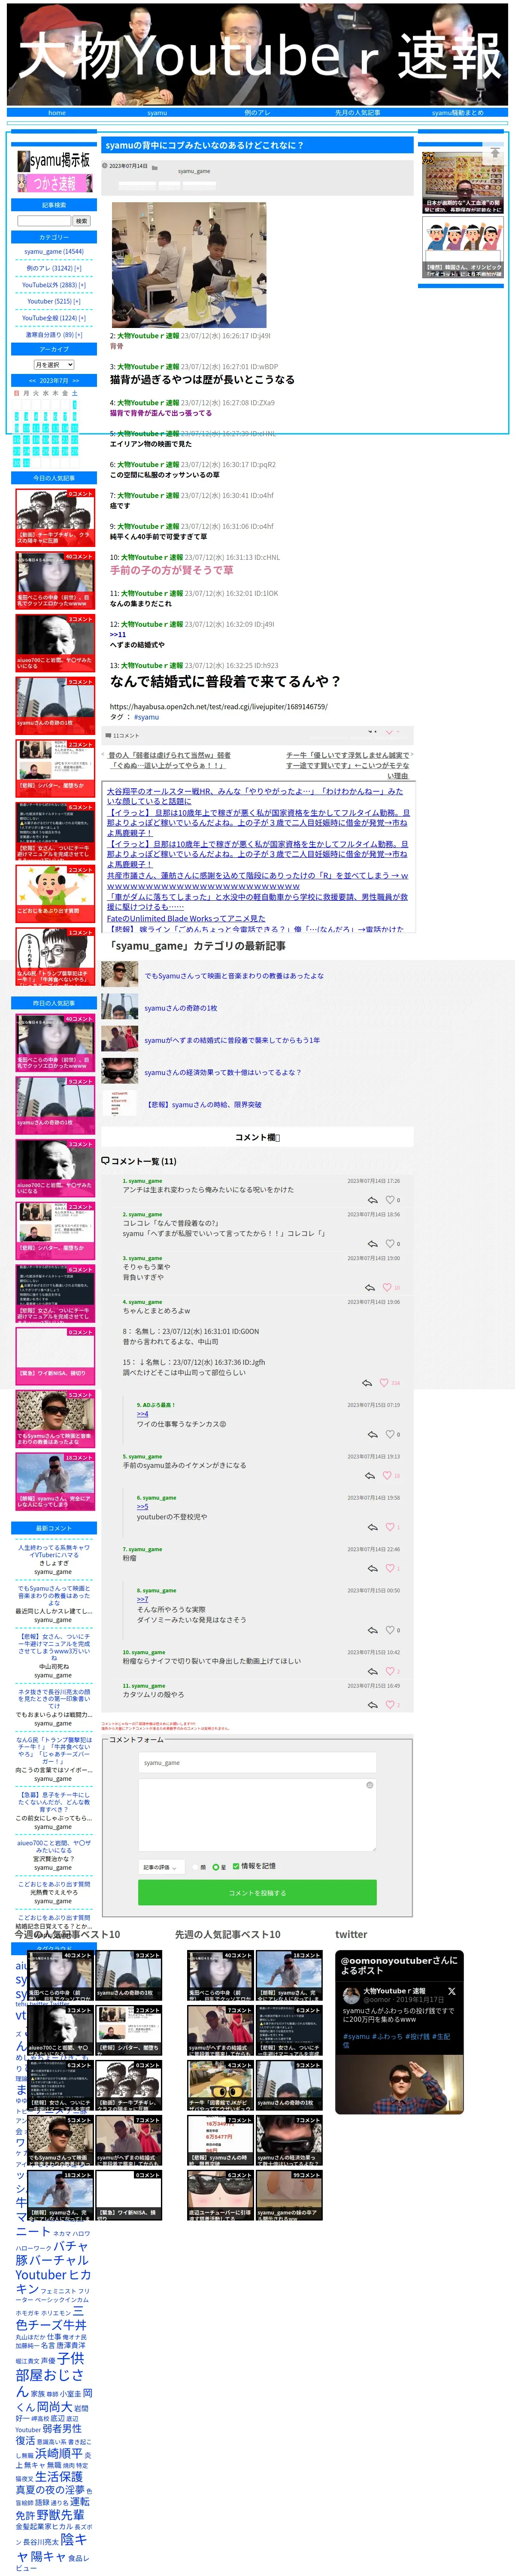515x2576 pixels.
Task: Go to previous month in calendar
Action: (32, 380)
